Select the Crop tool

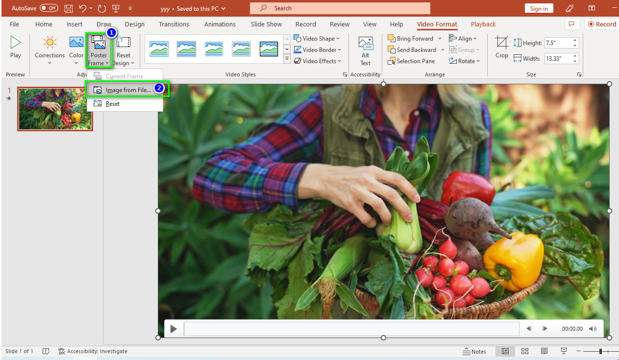[501, 47]
